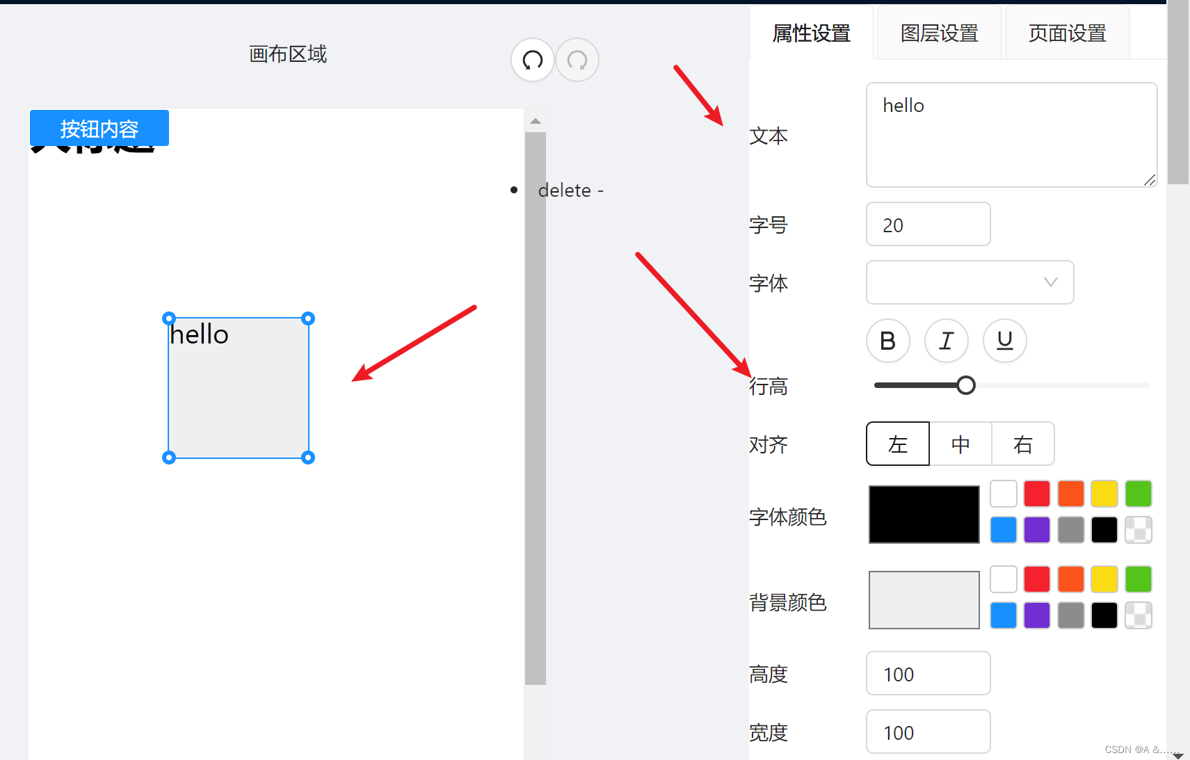This screenshot has height=760, width=1190.
Task: Choose red swatch for 字体颜色
Action: pos(1037,494)
